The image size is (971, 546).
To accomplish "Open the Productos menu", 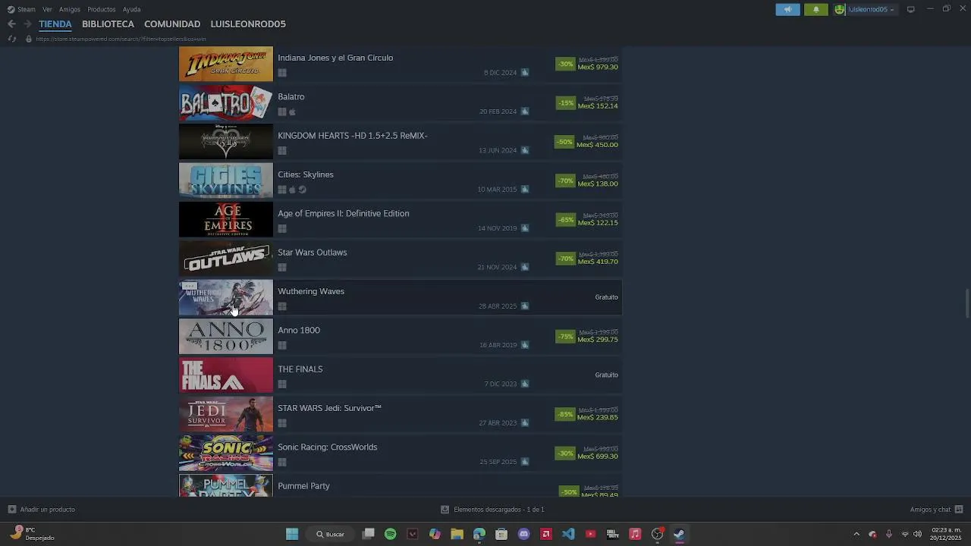I will pos(102,9).
